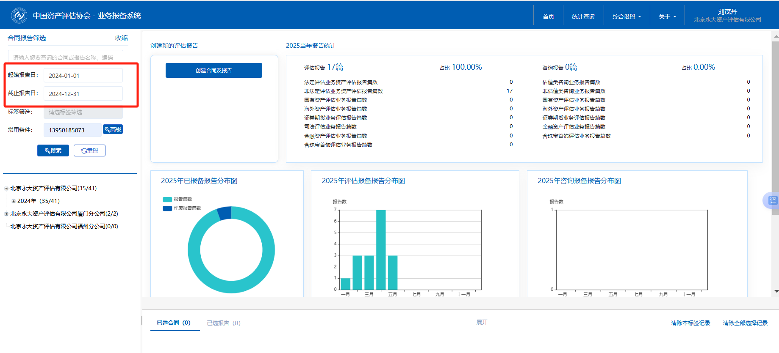Open the 关于 dropdown menu
Image resolution: width=779 pixels, height=353 pixels.
(x=667, y=16)
